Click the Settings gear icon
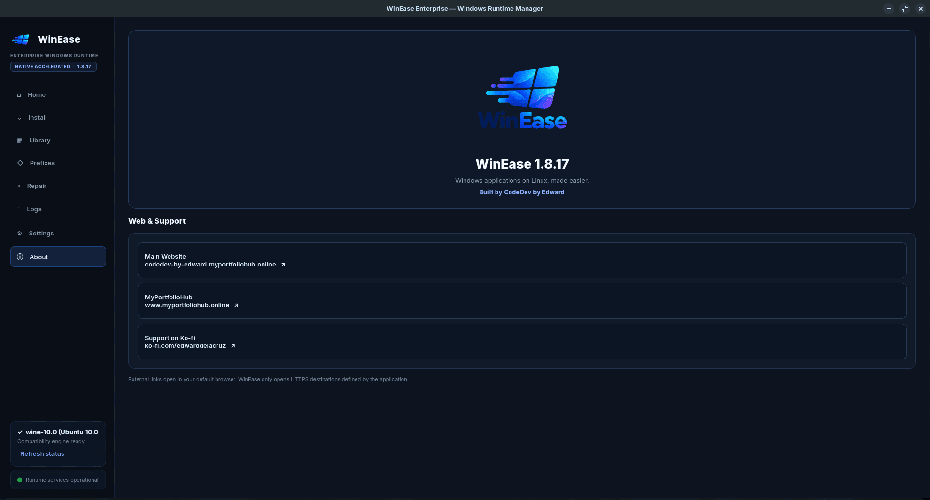Screen dimensions: 930x500 (x=20, y=234)
